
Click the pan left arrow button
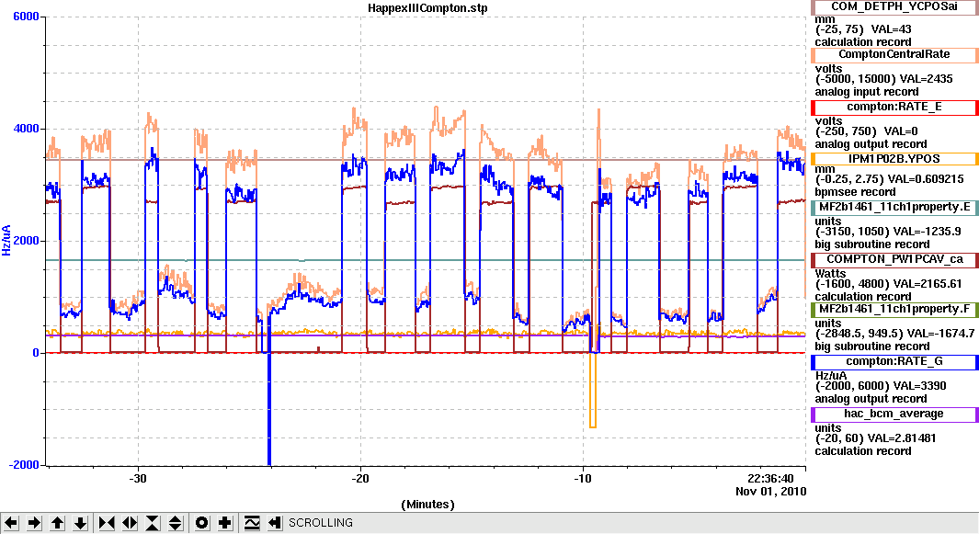(11, 523)
